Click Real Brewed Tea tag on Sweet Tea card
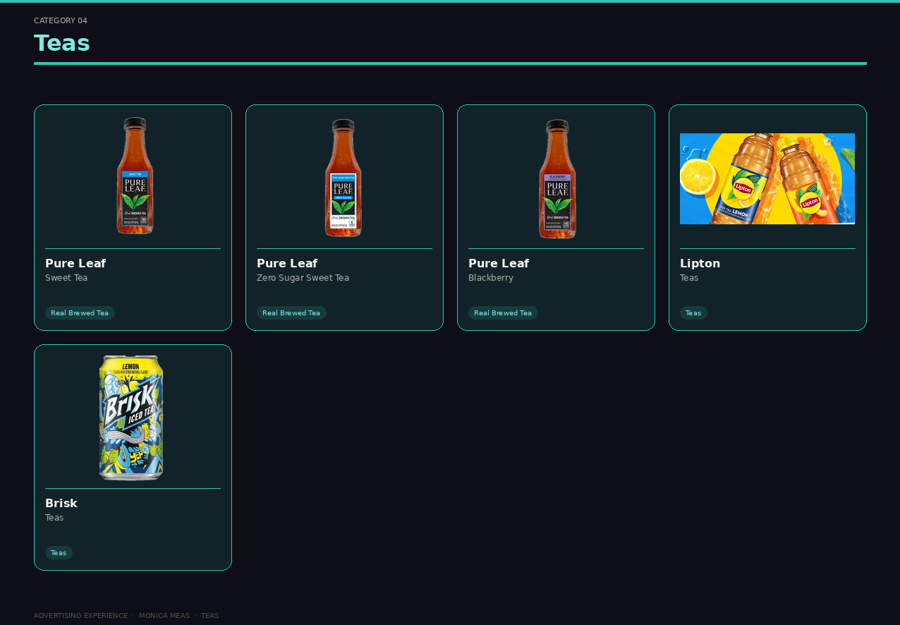The width and height of the screenshot is (900, 625). point(80,313)
